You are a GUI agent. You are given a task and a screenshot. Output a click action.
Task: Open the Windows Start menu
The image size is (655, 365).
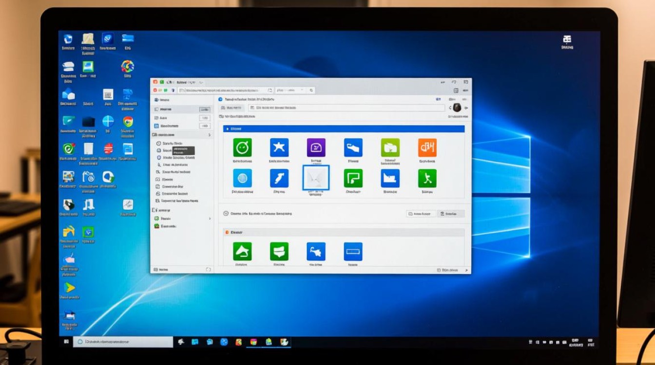coord(66,342)
